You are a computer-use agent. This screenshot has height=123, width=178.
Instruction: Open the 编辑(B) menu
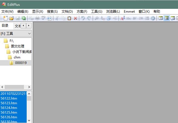coord(23,12)
